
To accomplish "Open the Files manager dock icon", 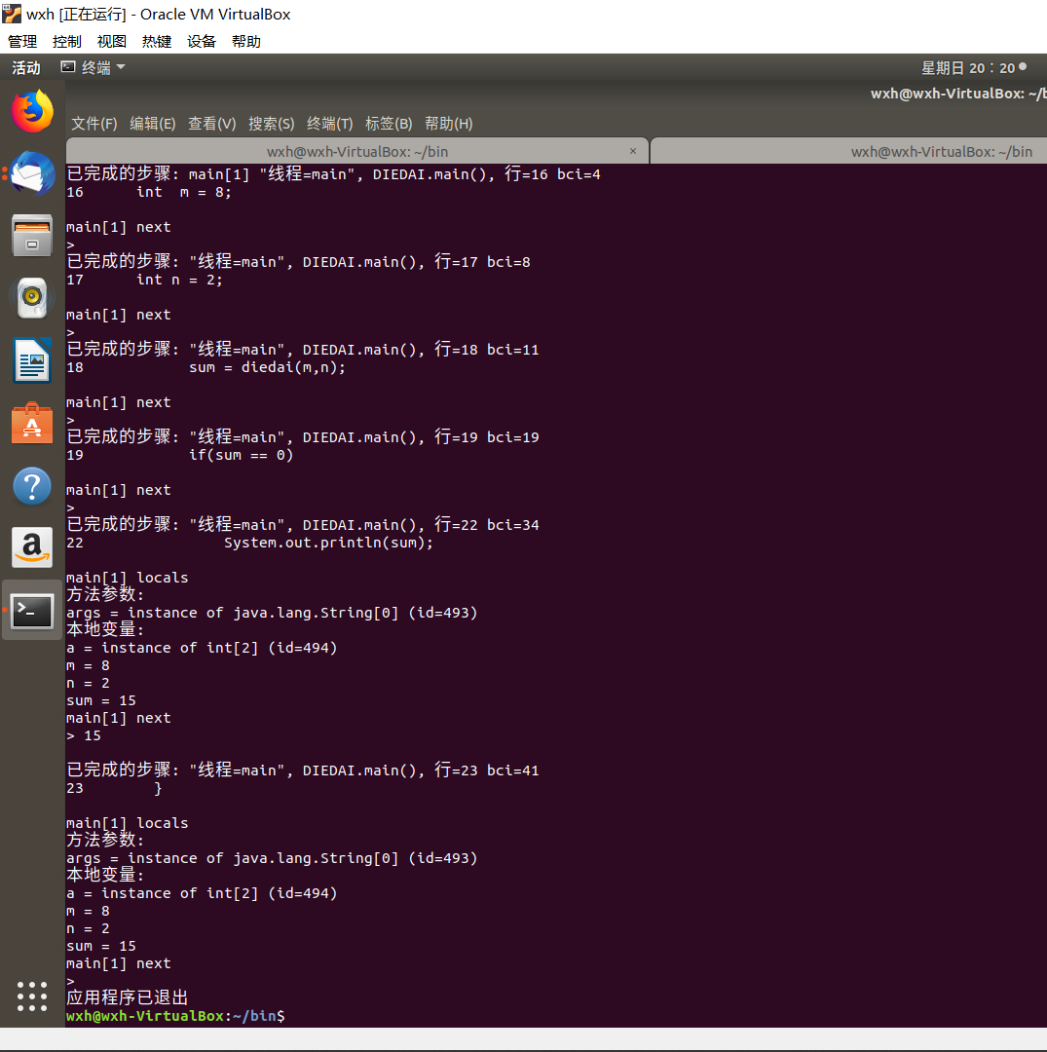I will click(32, 236).
